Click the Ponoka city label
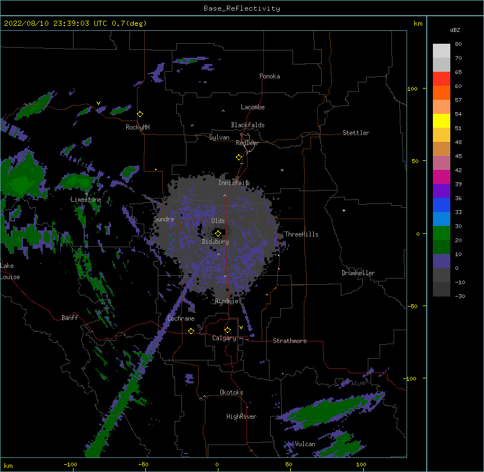 (270, 76)
